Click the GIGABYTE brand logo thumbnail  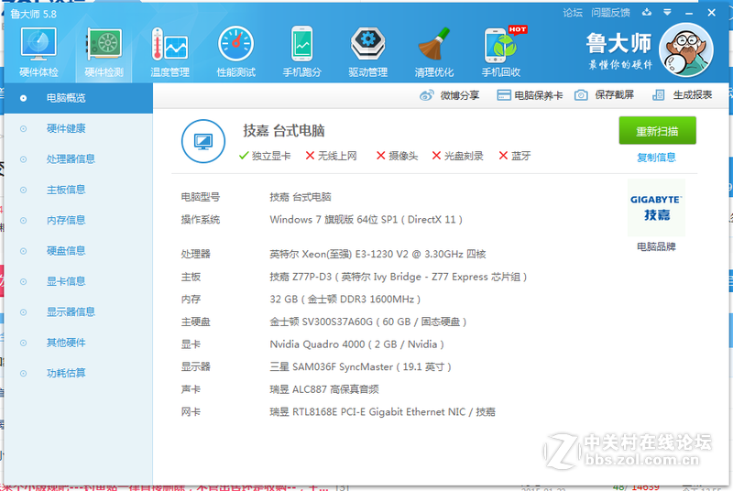(656, 207)
